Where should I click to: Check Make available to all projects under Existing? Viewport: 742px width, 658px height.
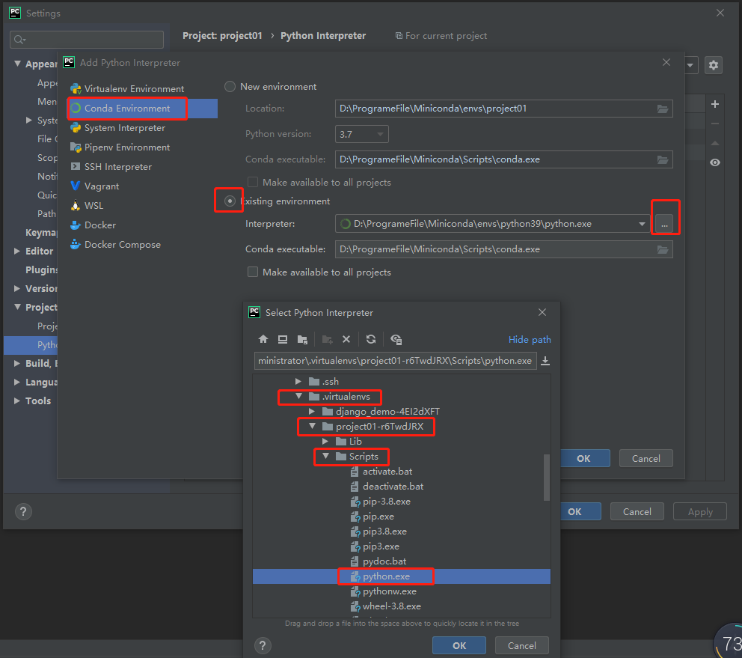pos(253,272)
